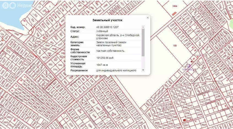The width and height of the screenshot is (233, 129).
Task: Close the Земельный участок popup
Action: coord(148,18)
